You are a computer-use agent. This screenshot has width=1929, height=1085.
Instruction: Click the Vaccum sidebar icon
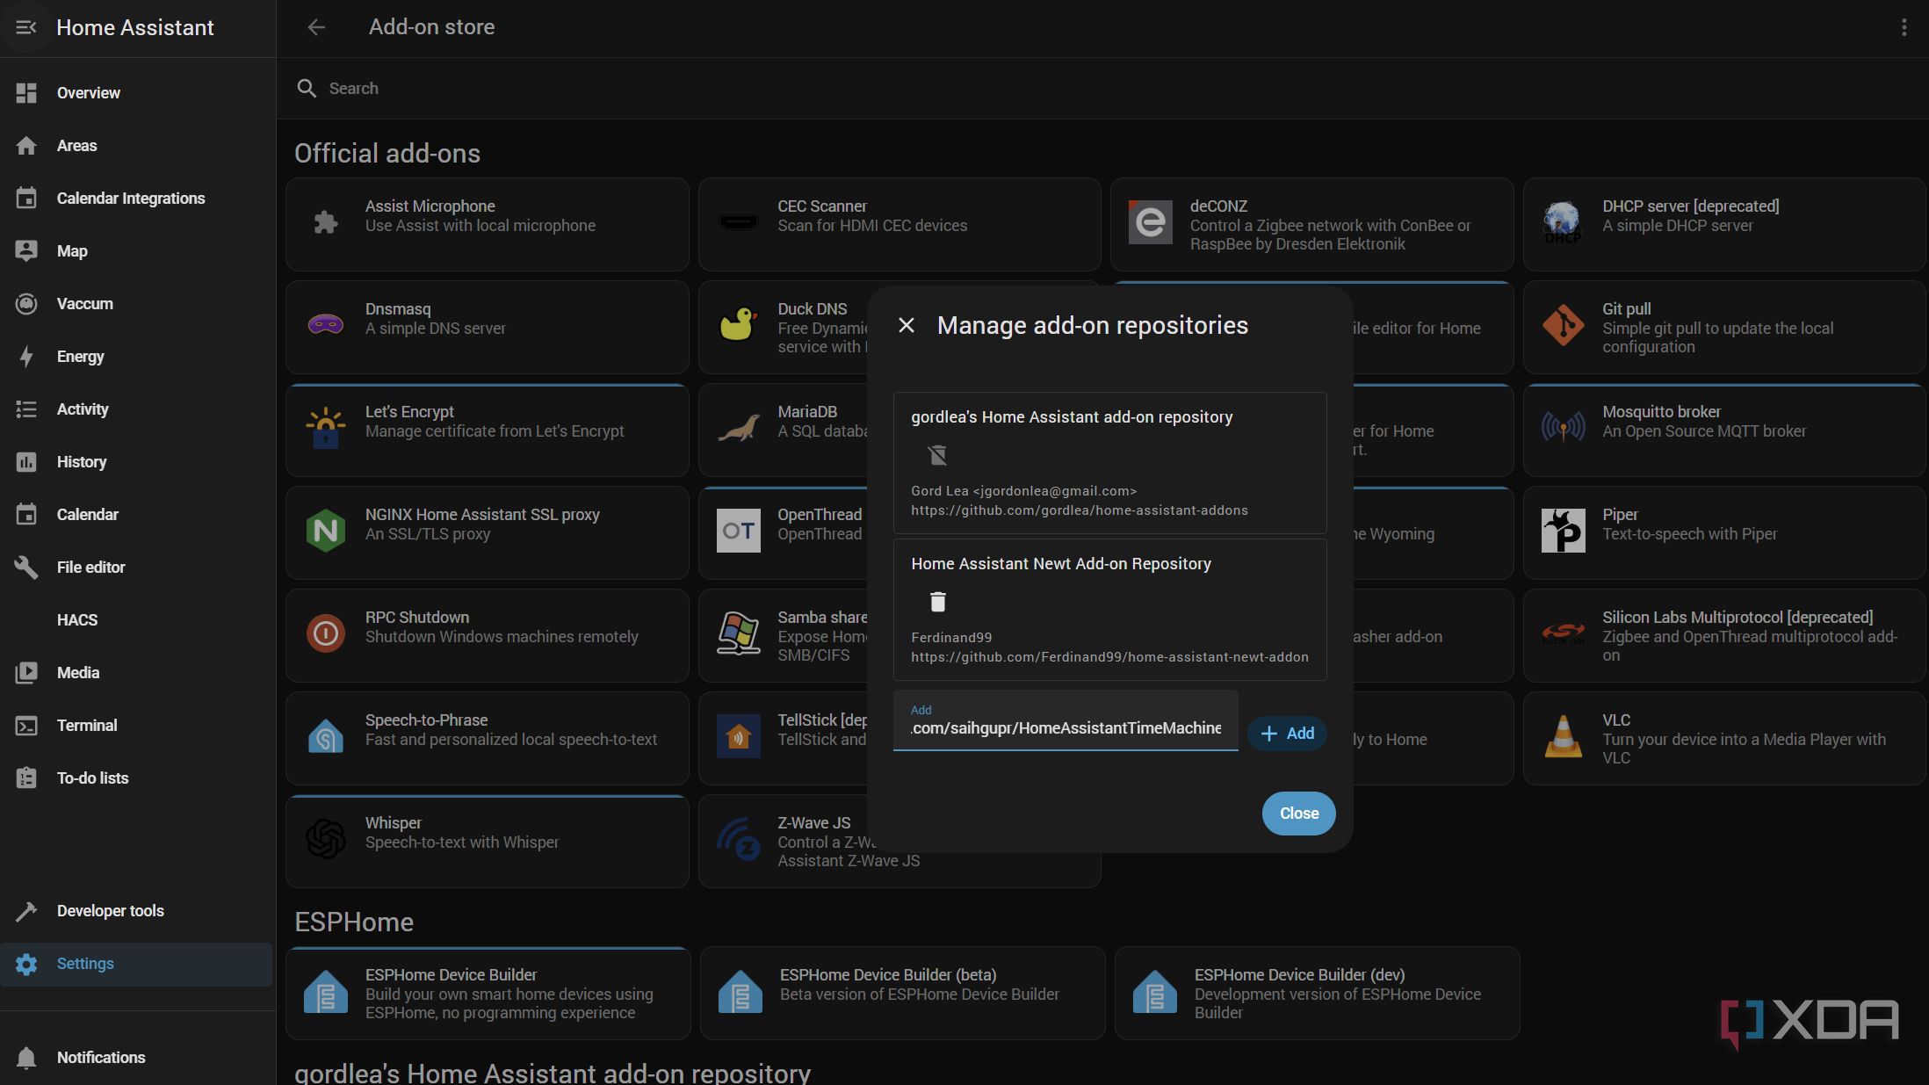coord(26,304)
